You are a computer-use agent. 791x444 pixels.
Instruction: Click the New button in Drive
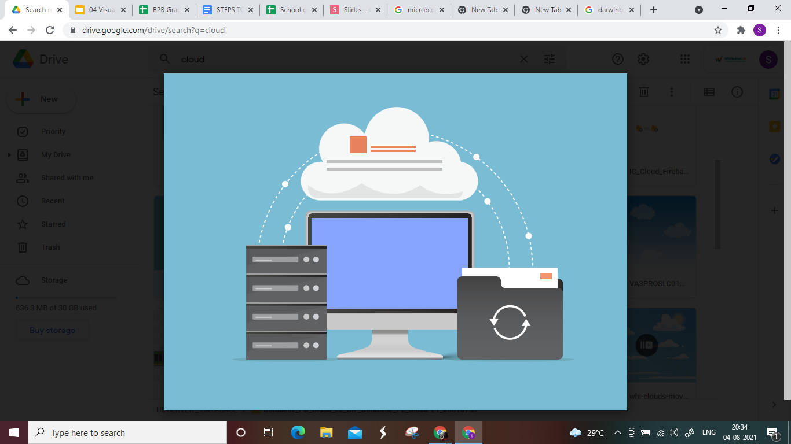click(x=41, y=99)
